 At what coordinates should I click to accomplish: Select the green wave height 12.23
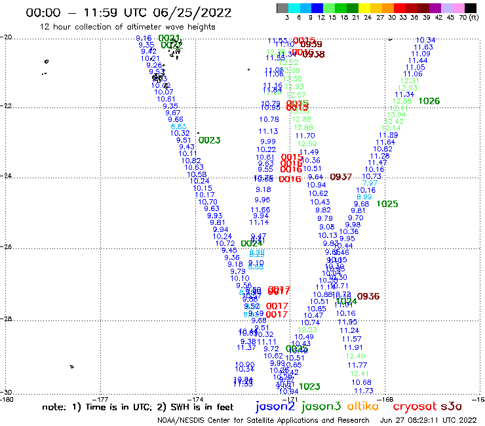coord(307,330)
